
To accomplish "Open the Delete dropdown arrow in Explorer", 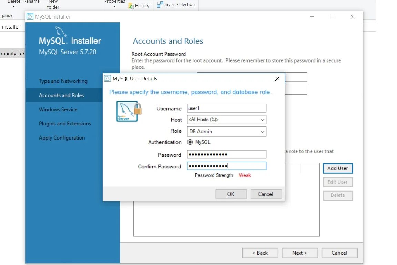I will 14,6.
